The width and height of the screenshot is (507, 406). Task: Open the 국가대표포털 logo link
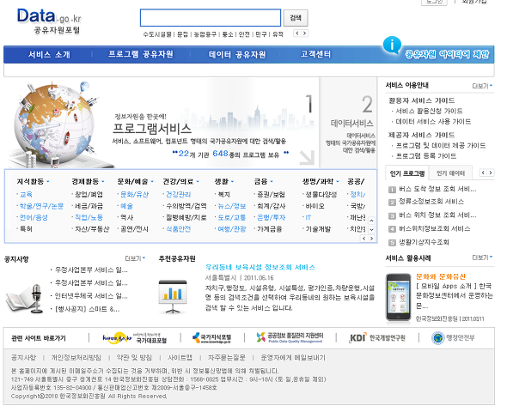coord(135,338)
